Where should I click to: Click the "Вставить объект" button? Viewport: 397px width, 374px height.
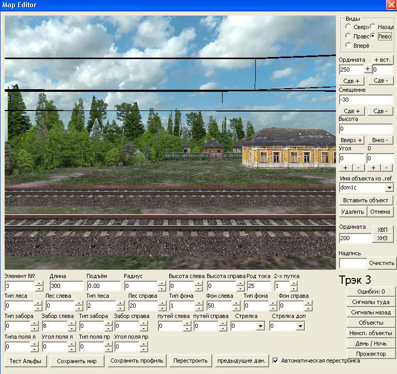click(x=366, y=200)
